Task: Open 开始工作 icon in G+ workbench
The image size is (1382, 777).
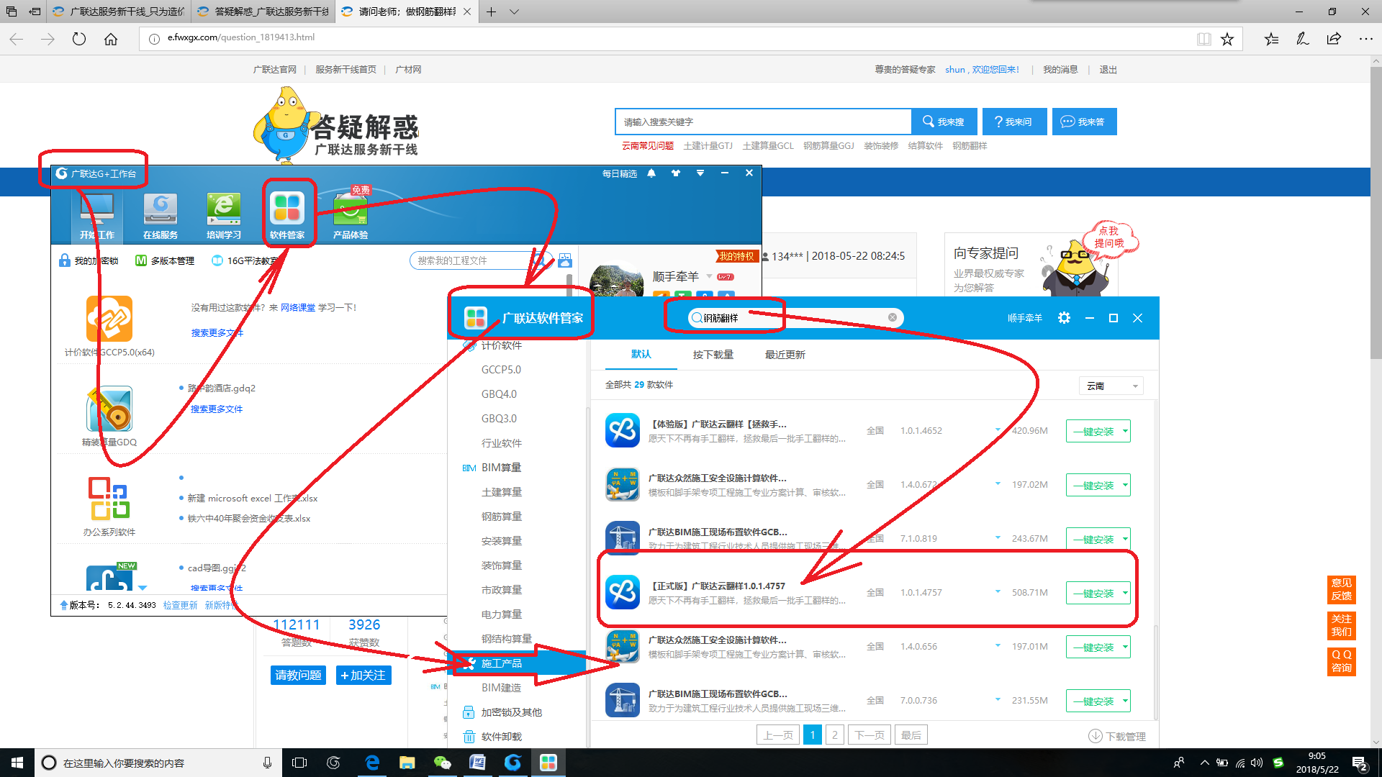Action: pos(96,215)
